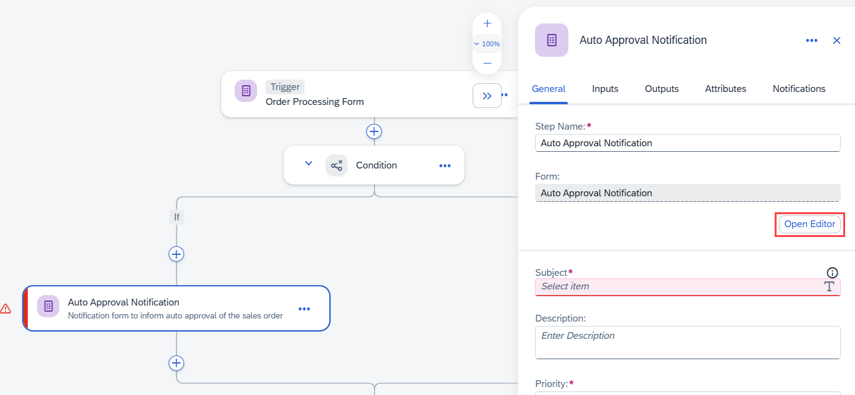Switch to the Inputs tab
The width and height of the screenshot is (855, 395).
tap(605, 89)
